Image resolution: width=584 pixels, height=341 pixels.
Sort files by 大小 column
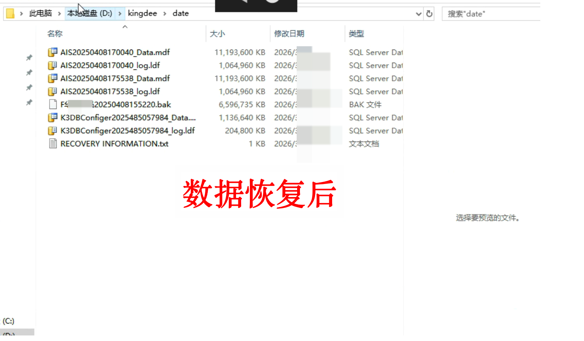point(217,34)
